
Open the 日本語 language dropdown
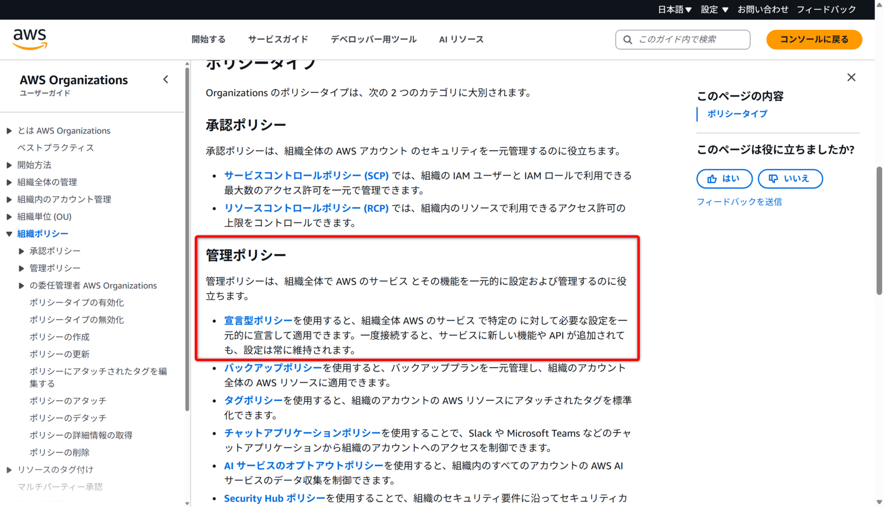[x=675, y=9]
